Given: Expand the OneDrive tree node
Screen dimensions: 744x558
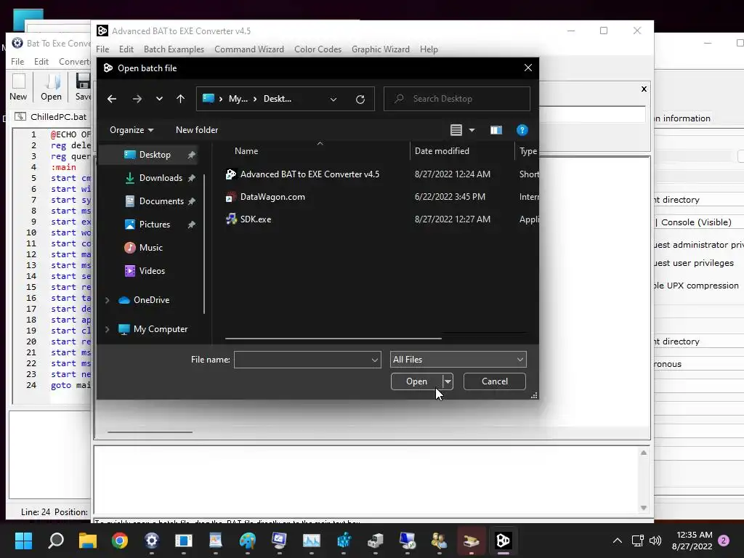Looking at the screenshot, I should (108, 300).
